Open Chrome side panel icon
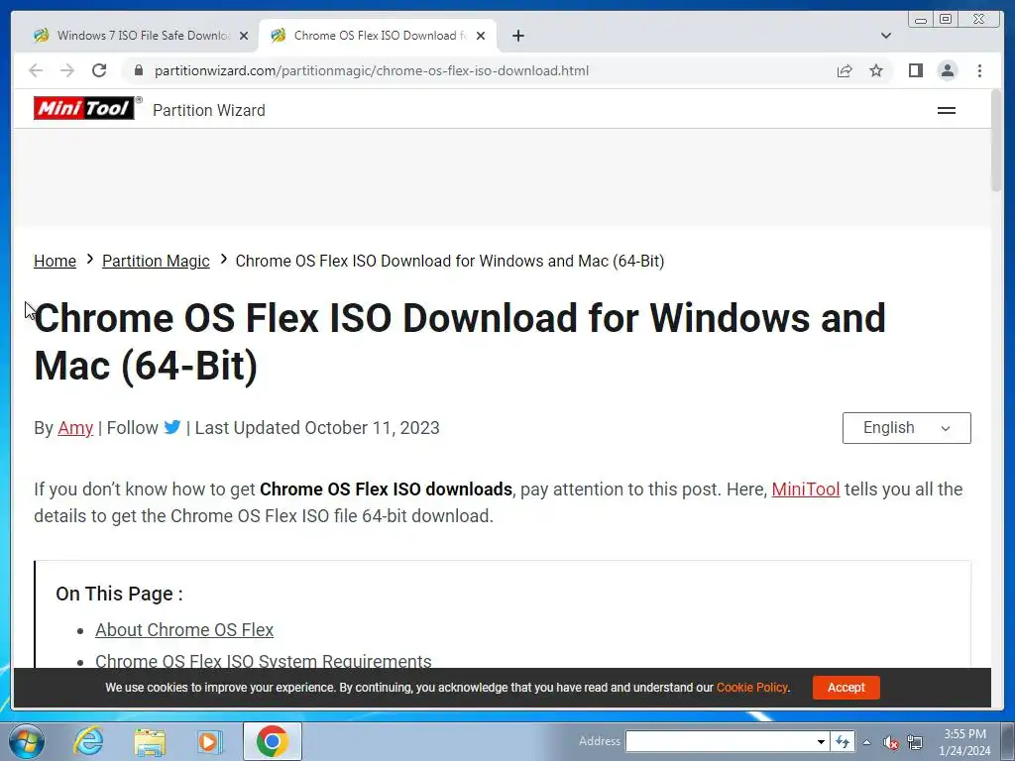This screenshot has height=761, width=1015. pyautogui.click(x=915, y=70)
